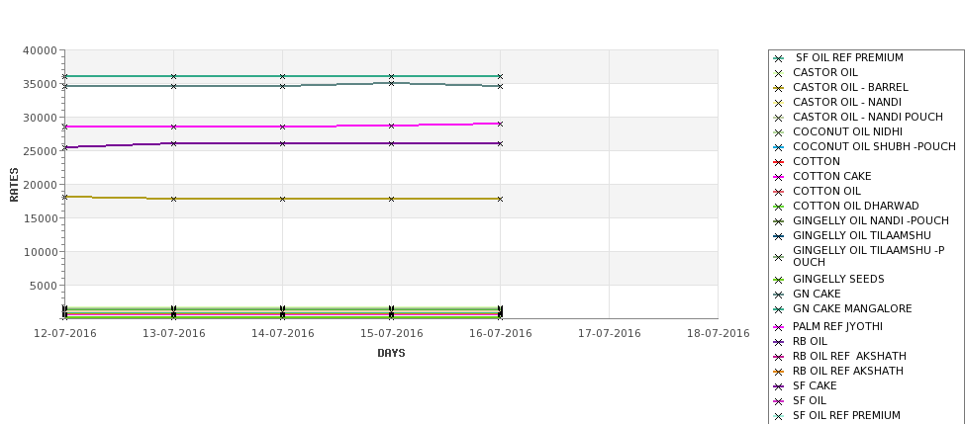965x424 pixels.
Task: Click the SF CAKE legend marker icon
Action: (x=779, y=386)
